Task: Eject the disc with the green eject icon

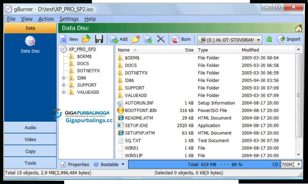Action: pos(269,39)
